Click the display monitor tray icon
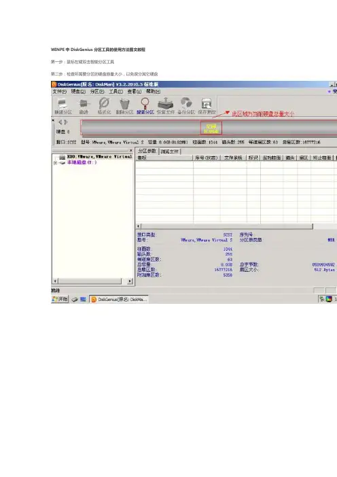The image size is (337, 477). [329, 300]
